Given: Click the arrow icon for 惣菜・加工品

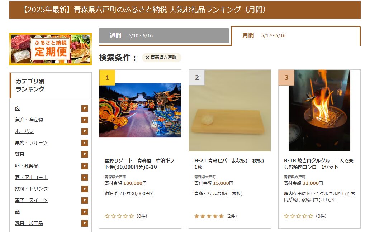Looking at the screenshot, I should tap(85, 223).
